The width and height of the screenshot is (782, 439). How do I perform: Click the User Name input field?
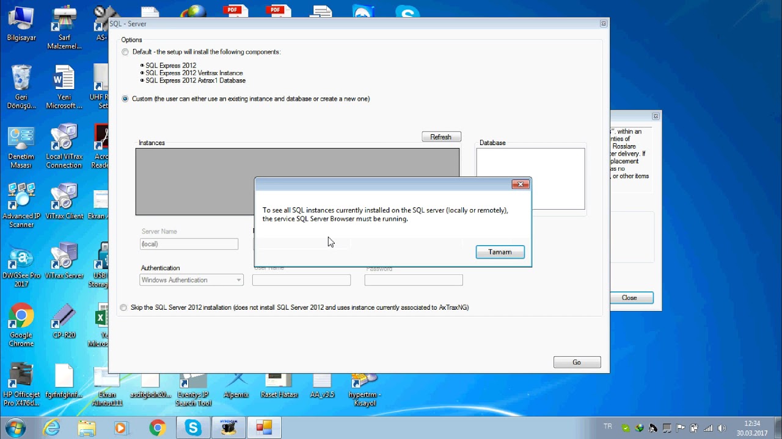coord(301,280)
